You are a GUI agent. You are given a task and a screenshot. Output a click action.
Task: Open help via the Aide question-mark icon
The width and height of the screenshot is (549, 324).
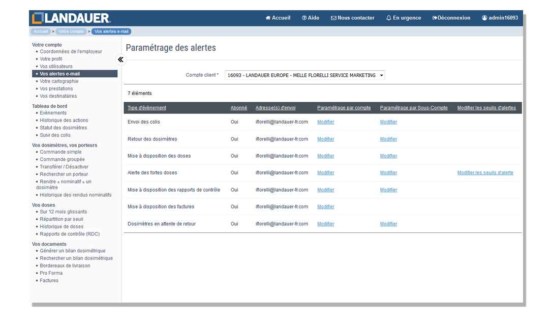point(303,17)
